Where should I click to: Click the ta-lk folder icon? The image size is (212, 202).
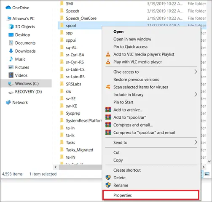coord(62,135)
